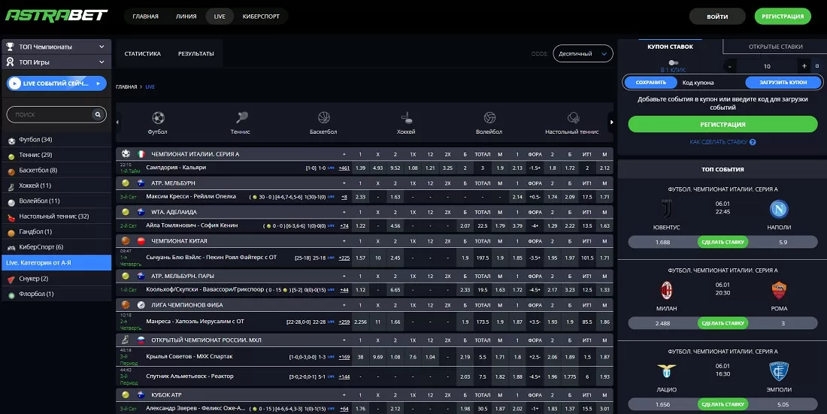
Task: Open the Результаты tab
Action: (195, 54)
